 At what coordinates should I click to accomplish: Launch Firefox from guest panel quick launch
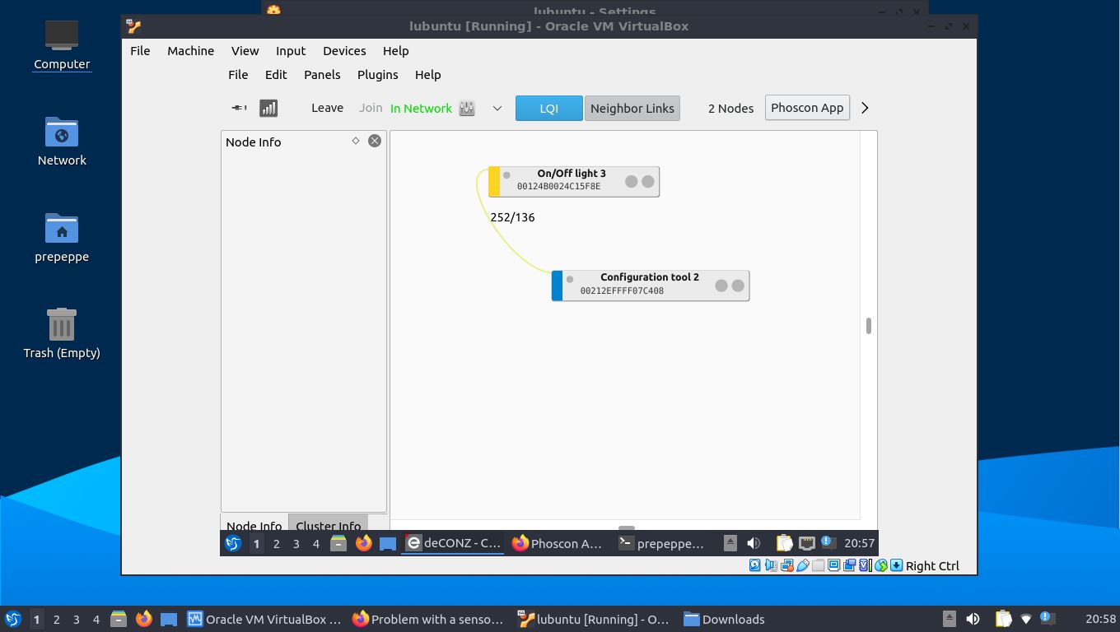pyautogui.click(x=363, y=543)
